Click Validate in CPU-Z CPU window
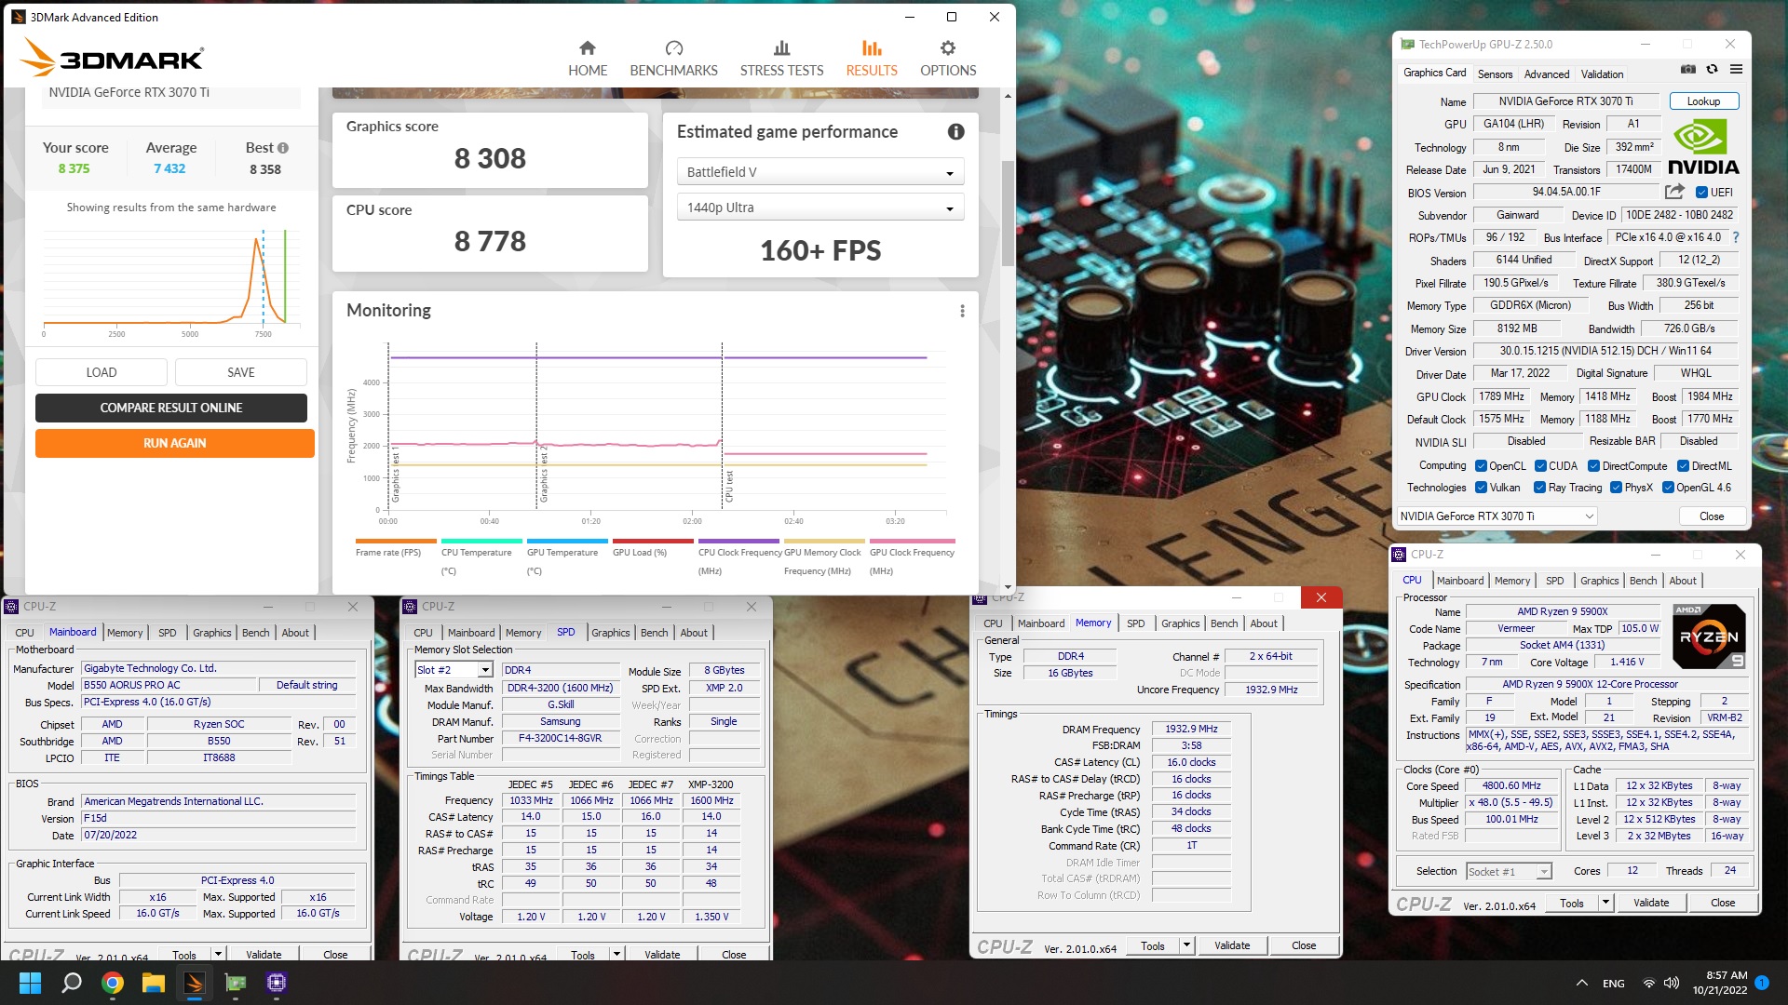 pyautogui.click(x=1651, y=903)
